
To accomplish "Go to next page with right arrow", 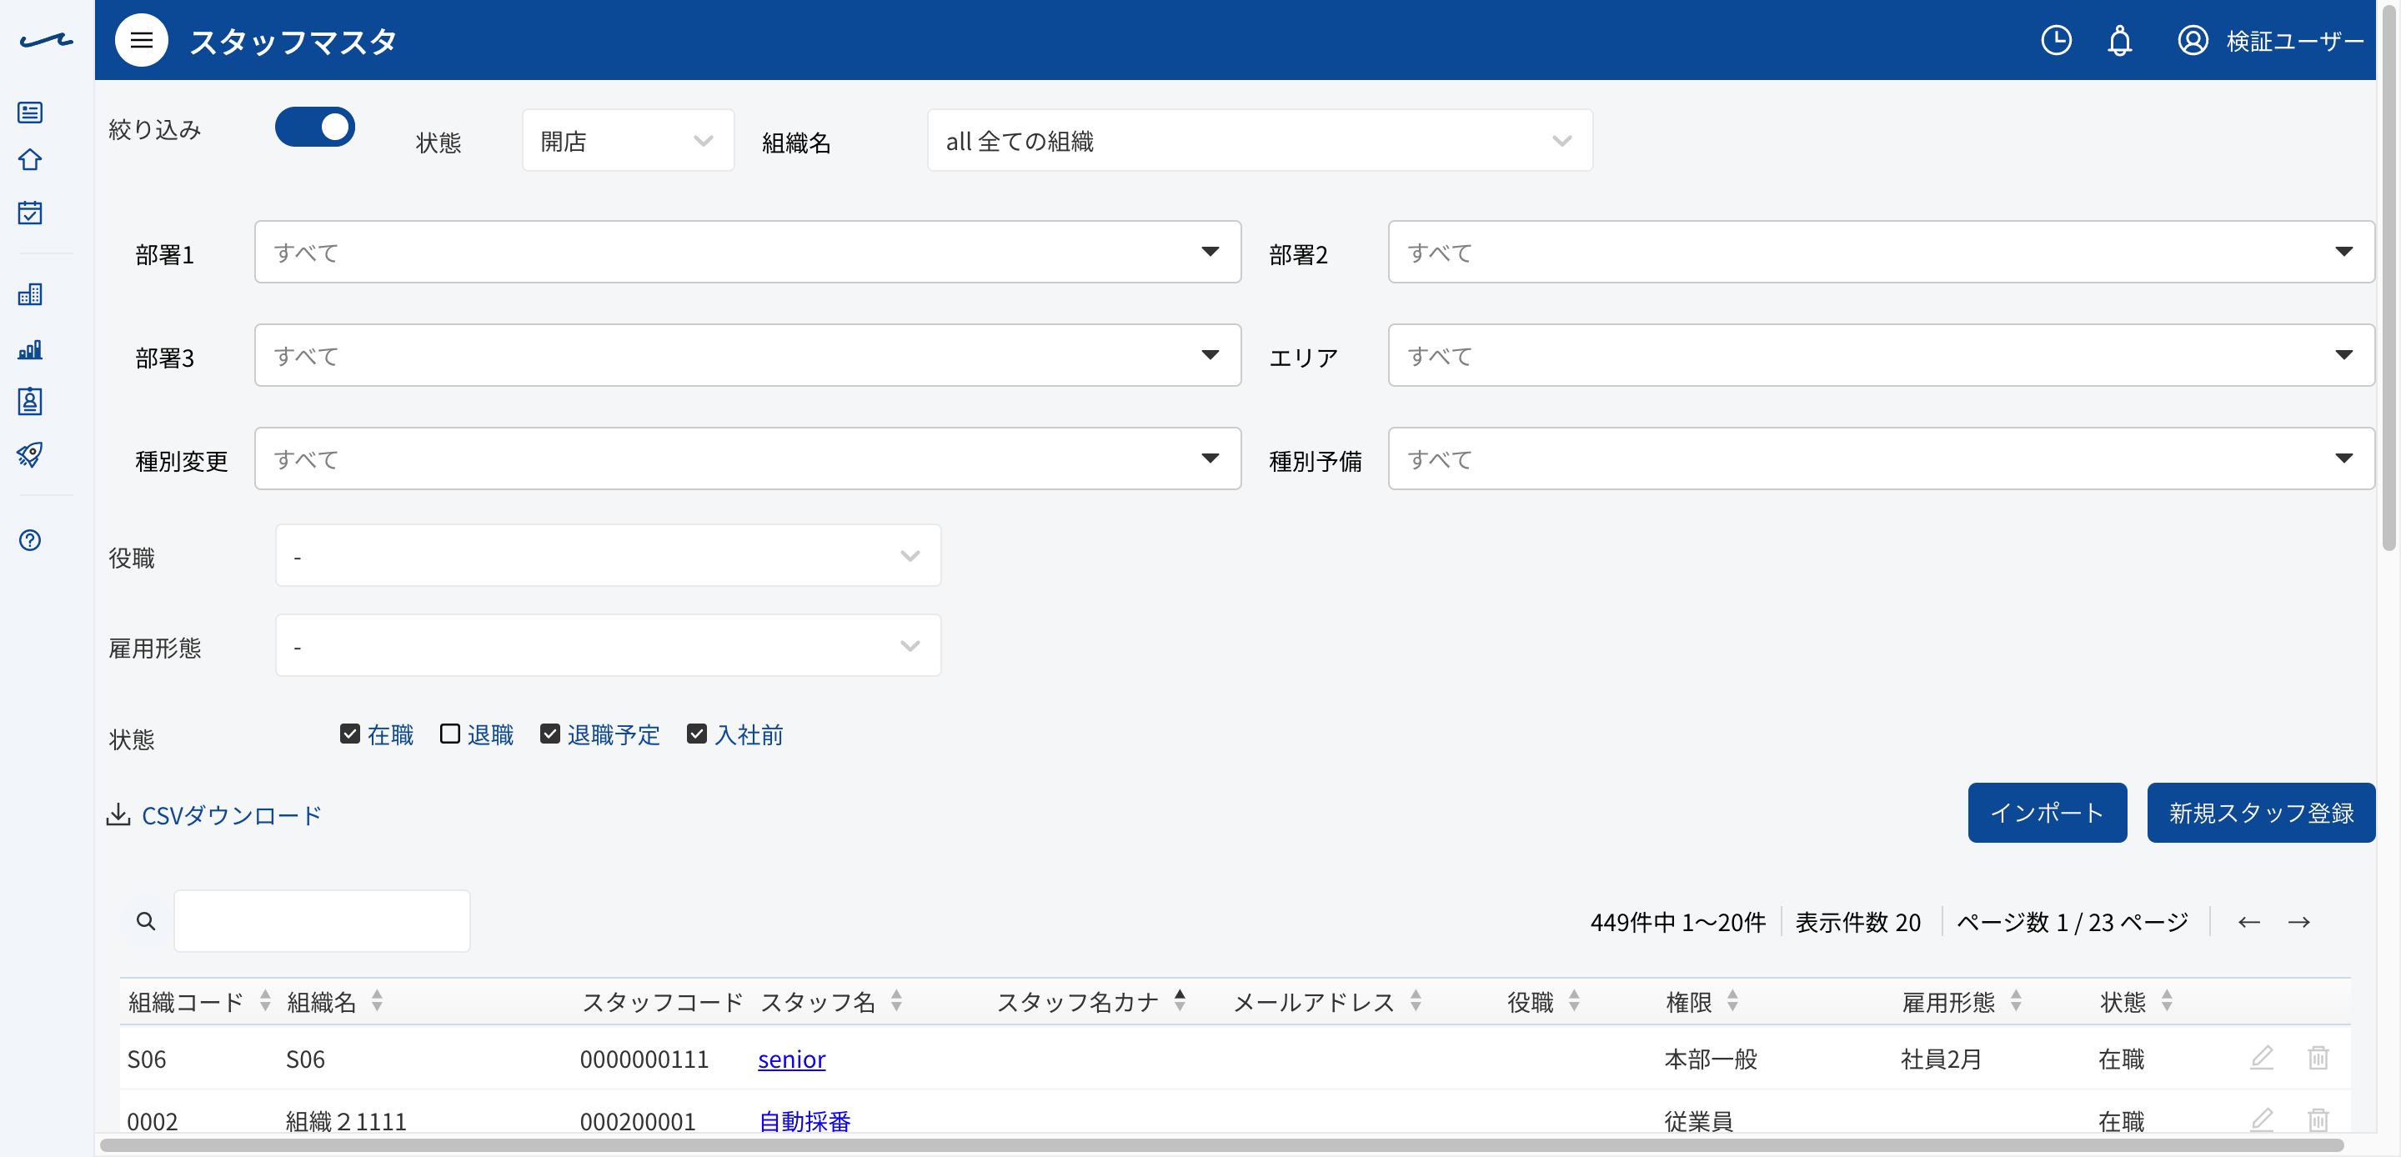I will tap(2298, 922).
